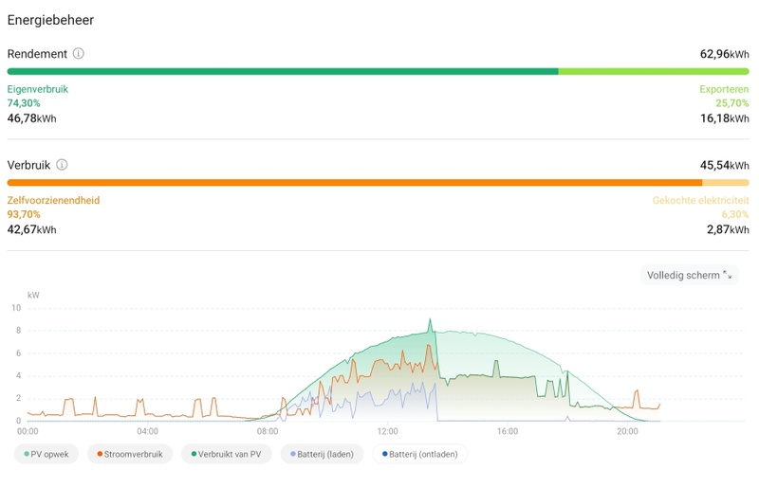Click the Energiebeheer heading
This screenshot has height=488, width=759.
coord(50,19)
